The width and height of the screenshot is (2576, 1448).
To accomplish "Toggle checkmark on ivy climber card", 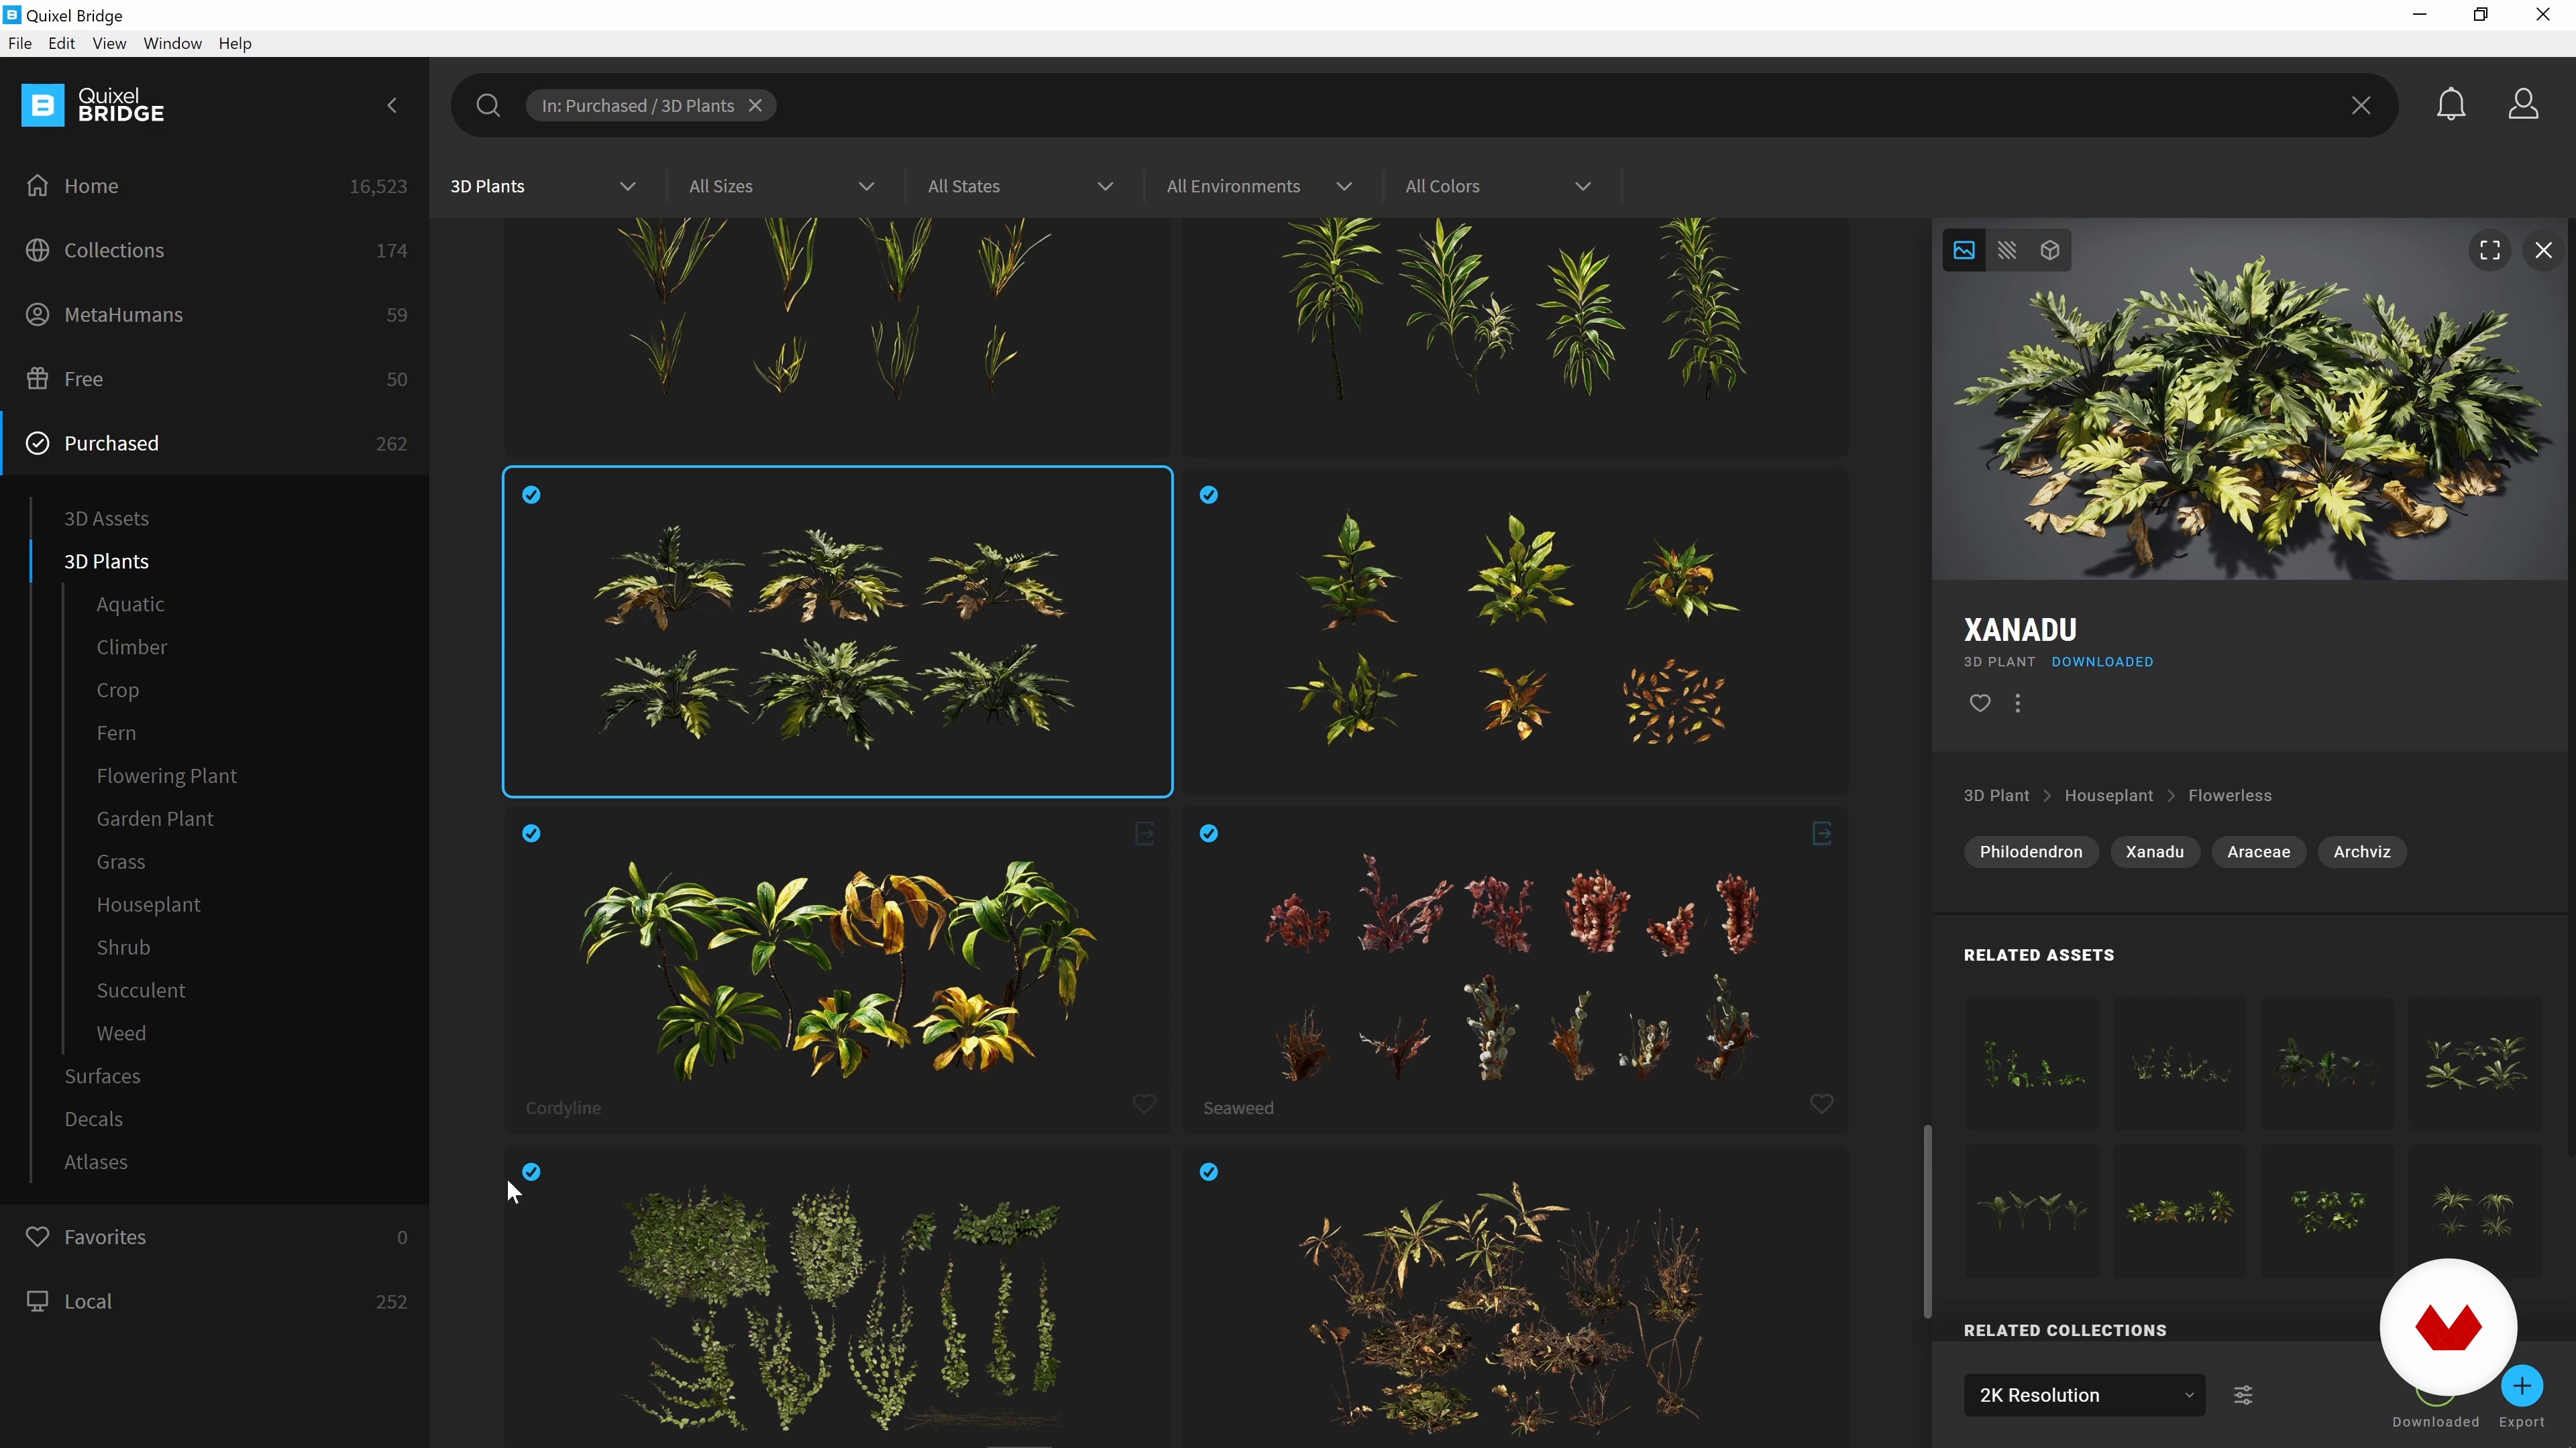I will [x=532, y=1172].
